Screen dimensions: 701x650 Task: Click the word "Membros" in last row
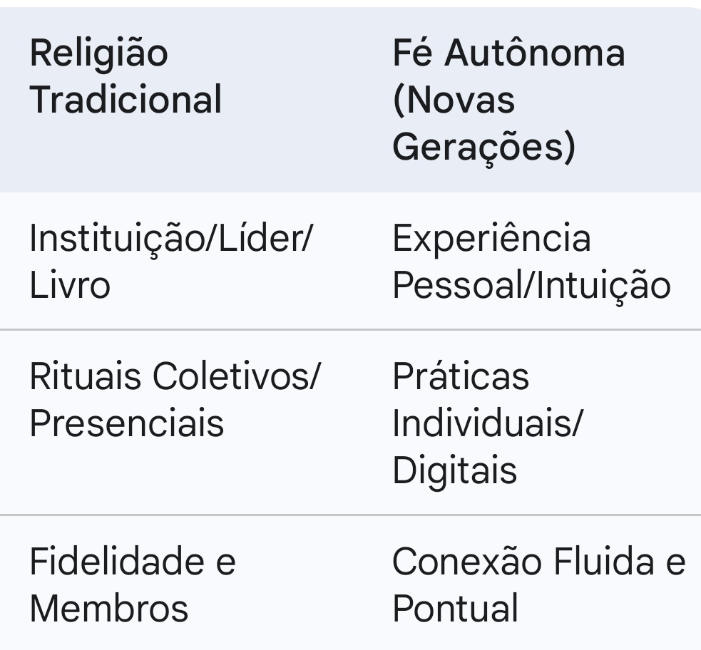tap(108, 609)
